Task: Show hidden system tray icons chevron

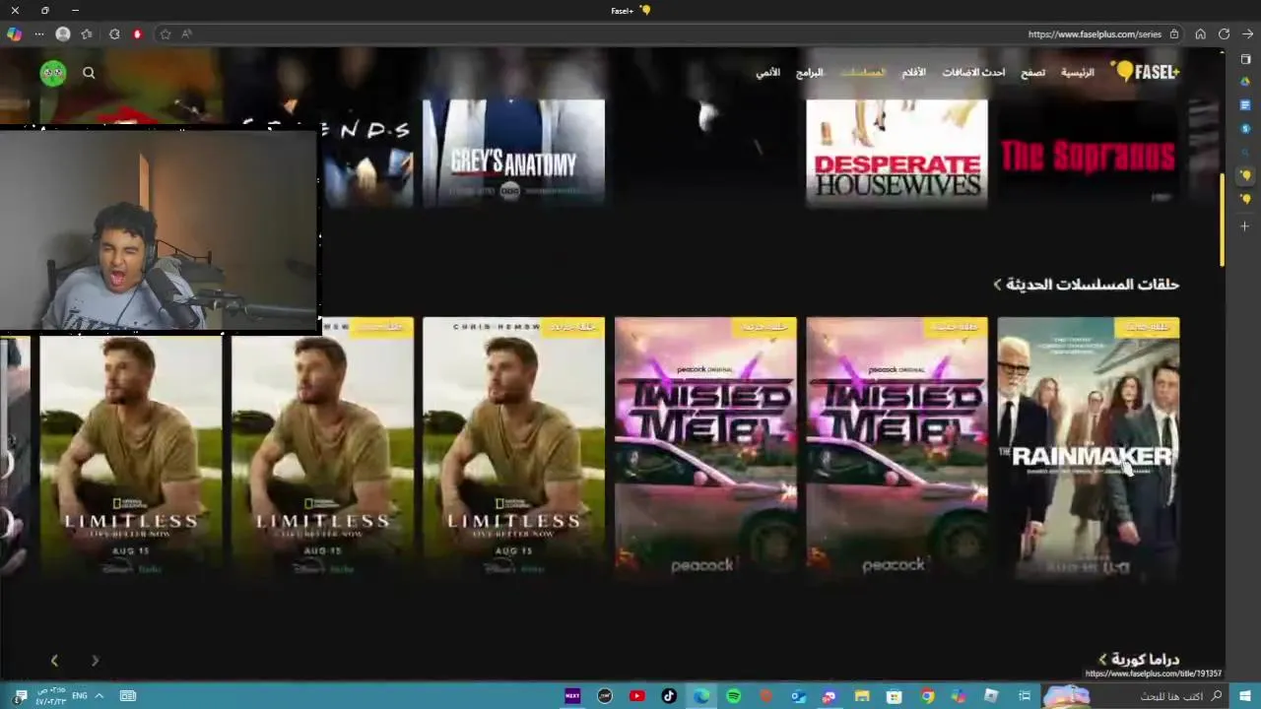Action: tap(99, 696)
